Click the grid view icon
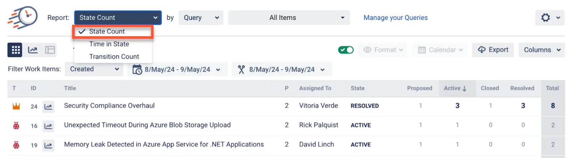Image resolution: width=571 pixels, height=158 pixels. (x=15, y=50)
